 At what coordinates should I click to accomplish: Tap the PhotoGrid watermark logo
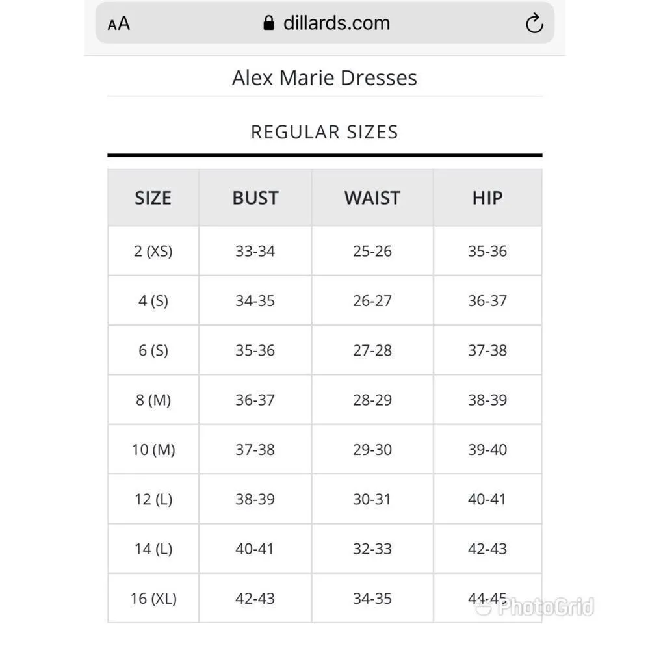[536, 608]
